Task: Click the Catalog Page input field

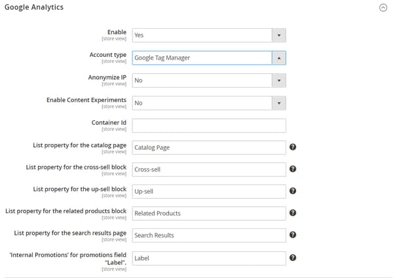Action: [209, 148]
